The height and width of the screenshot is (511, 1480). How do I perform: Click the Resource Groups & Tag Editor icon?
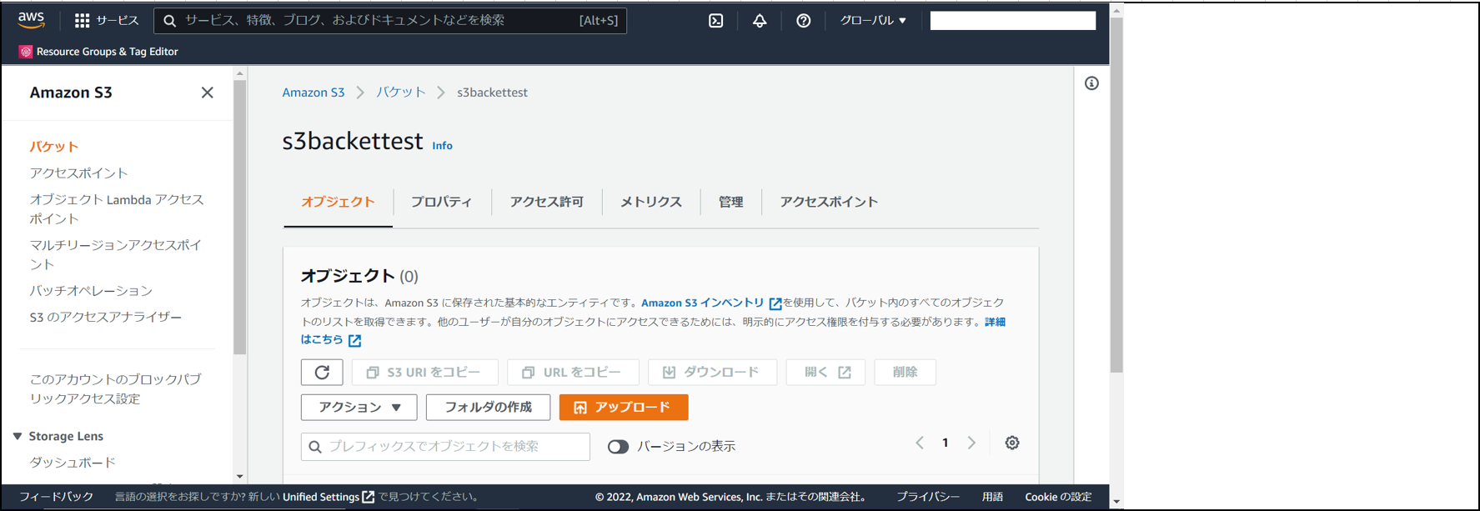26,52
